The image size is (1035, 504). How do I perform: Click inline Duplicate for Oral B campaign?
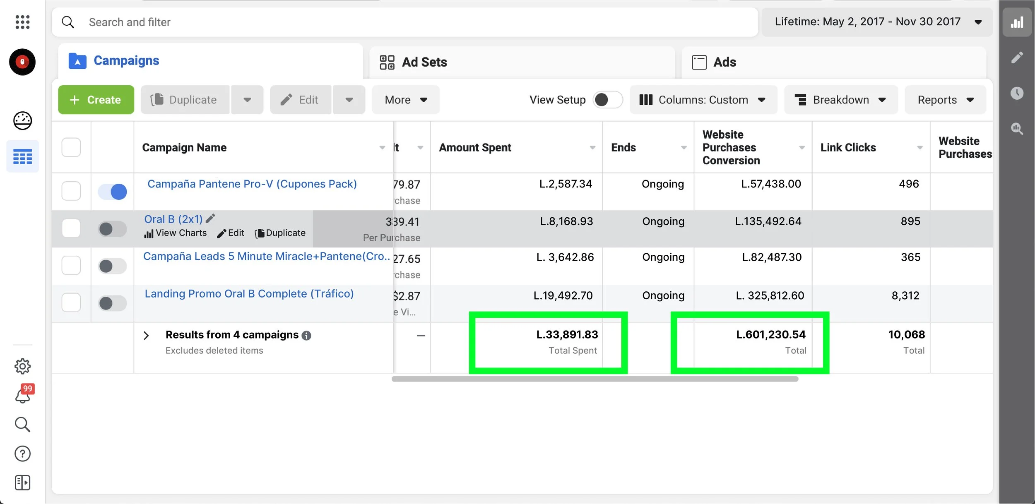(x=280, y=233)
